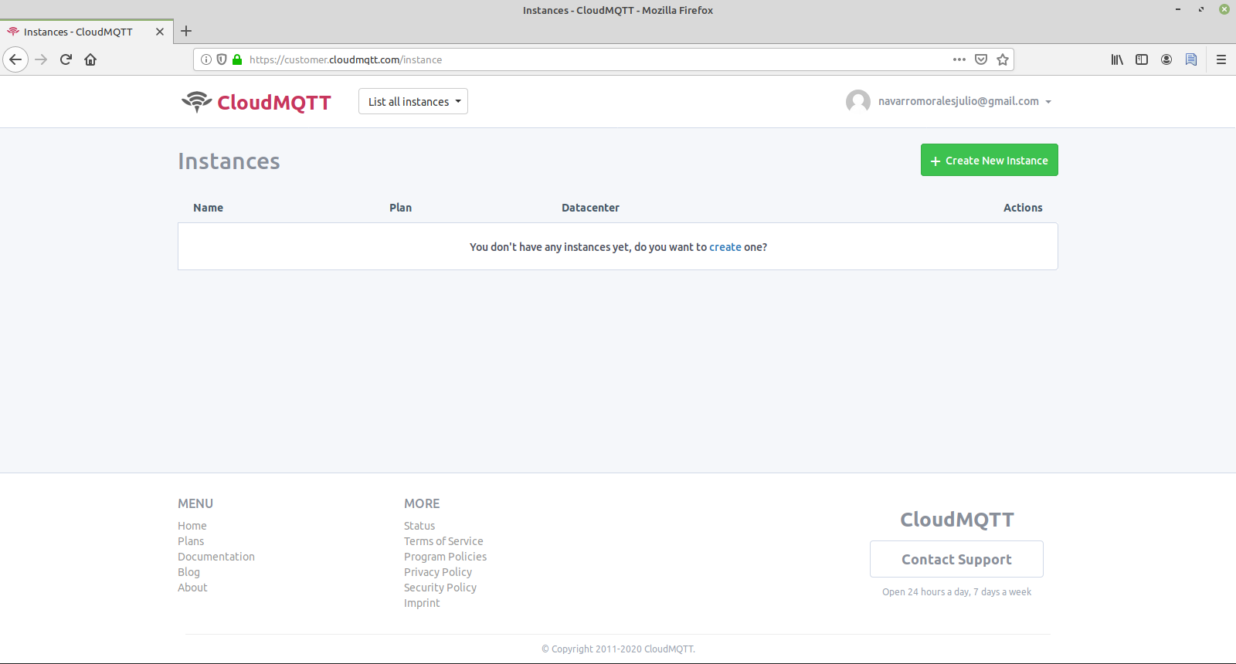This screenshot has width=1236, height=664.
Task: Open the Security Policy link
Action: coord(440,588)
